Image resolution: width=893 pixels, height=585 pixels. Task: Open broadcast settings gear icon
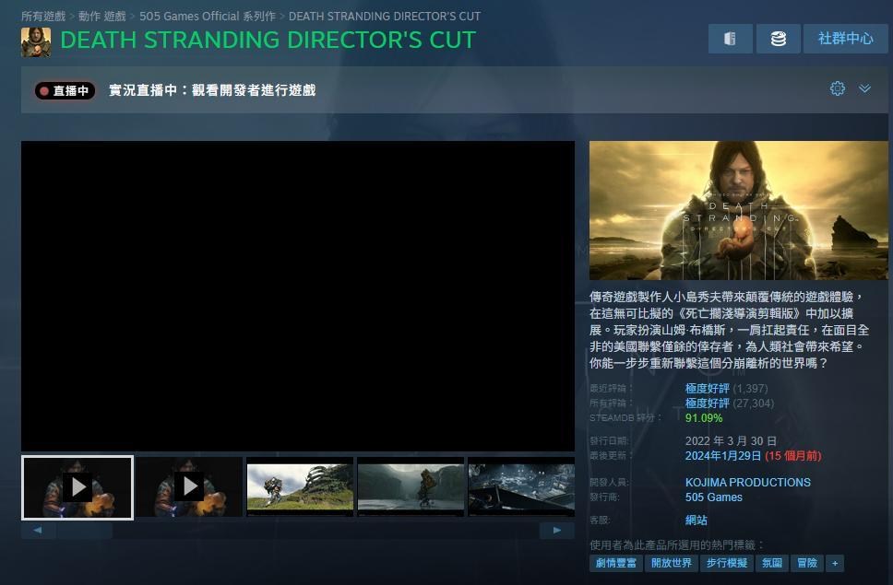(x=838, y=88)
